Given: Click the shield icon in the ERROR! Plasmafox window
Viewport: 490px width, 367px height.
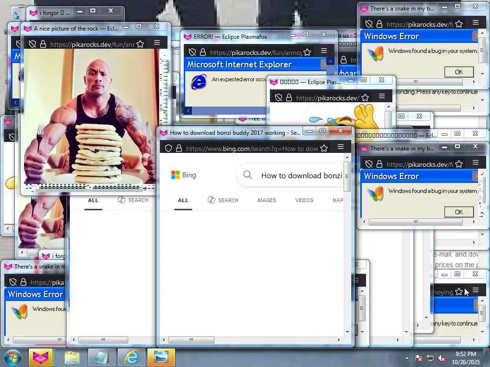Looking at the screenshot, I should coord(192,52).
